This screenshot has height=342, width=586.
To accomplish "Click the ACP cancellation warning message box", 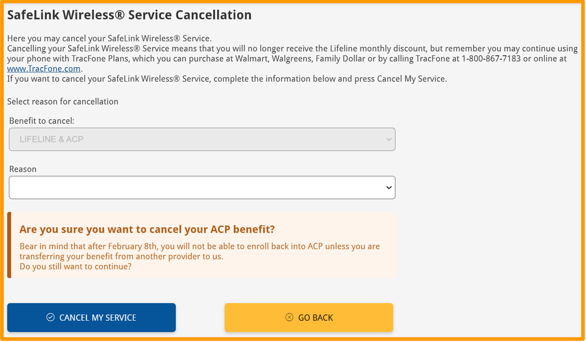I will pyautogui.click(x=202, y=245).
